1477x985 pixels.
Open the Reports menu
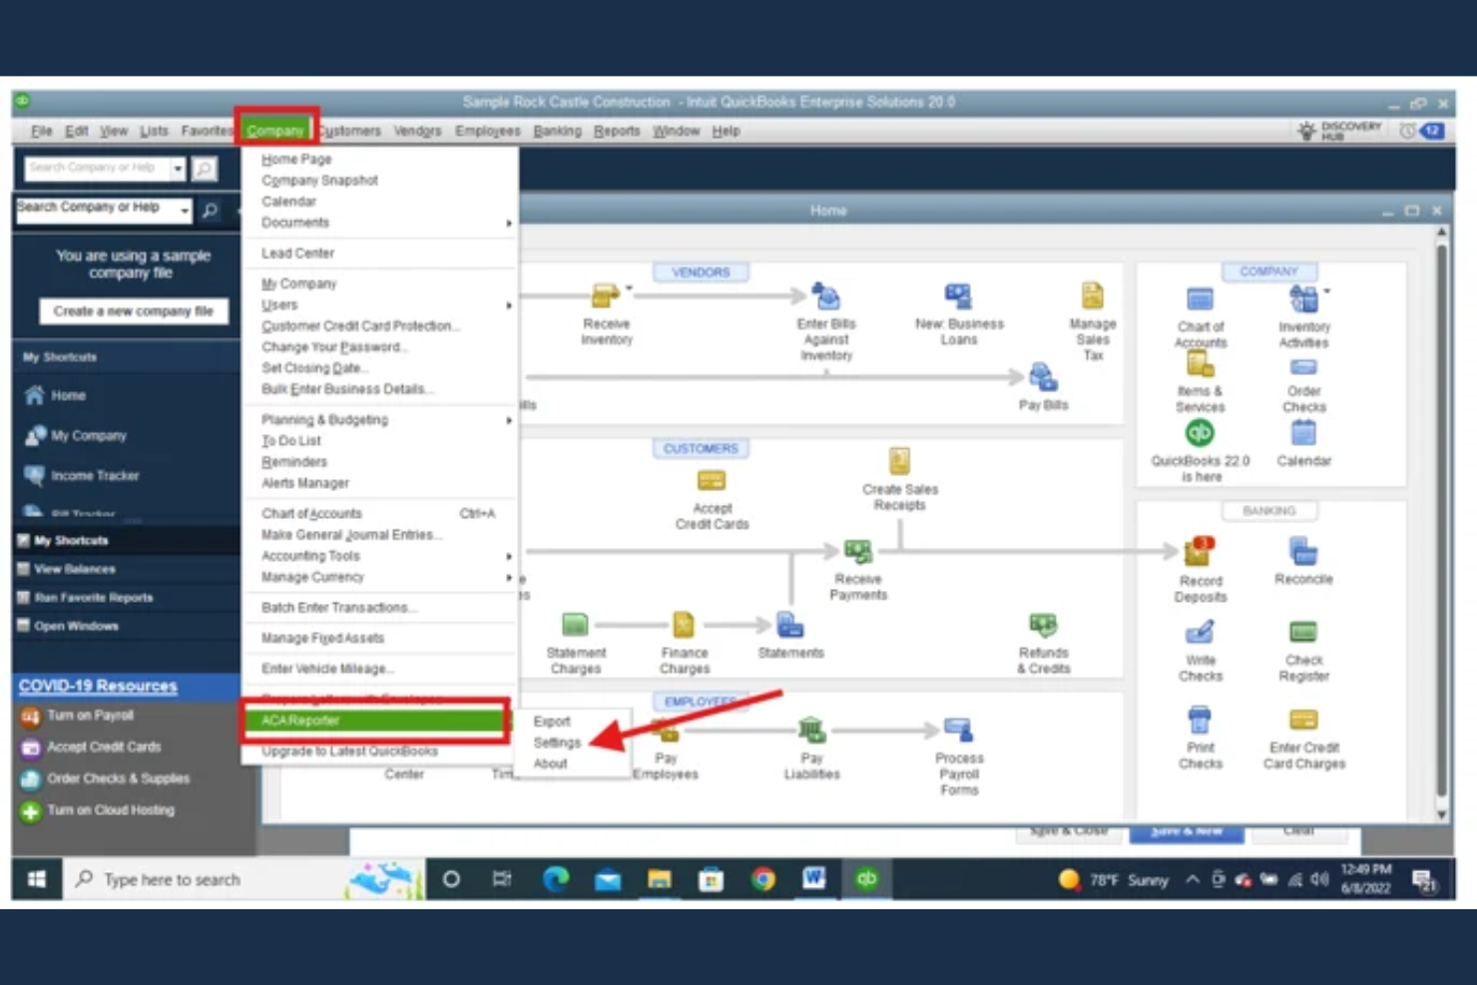616,131
